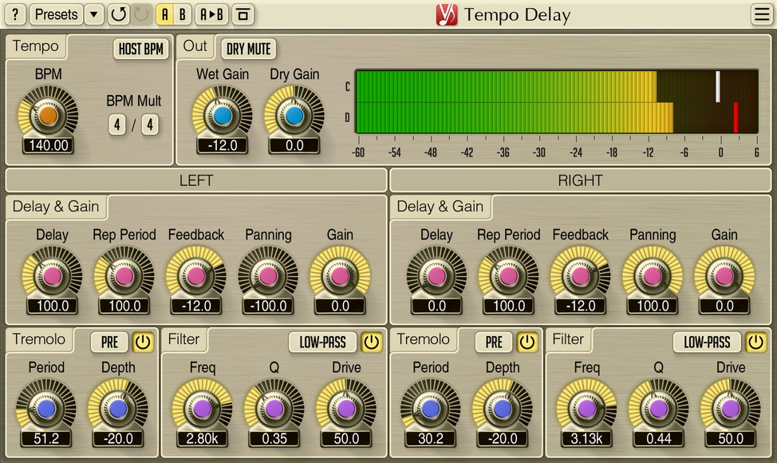The width and height of the screenshot is (777, 463).
Task: Click the BPM knob
Action: [x=49, y=116]
